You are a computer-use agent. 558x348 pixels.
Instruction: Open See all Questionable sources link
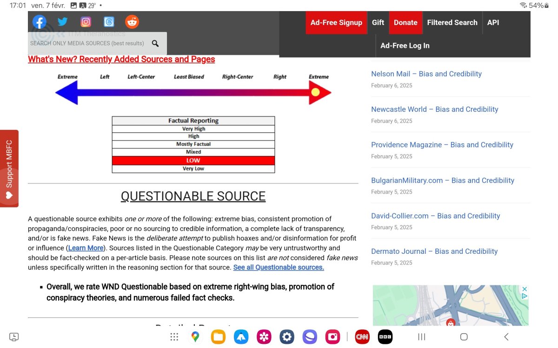(x=279, y=267)
